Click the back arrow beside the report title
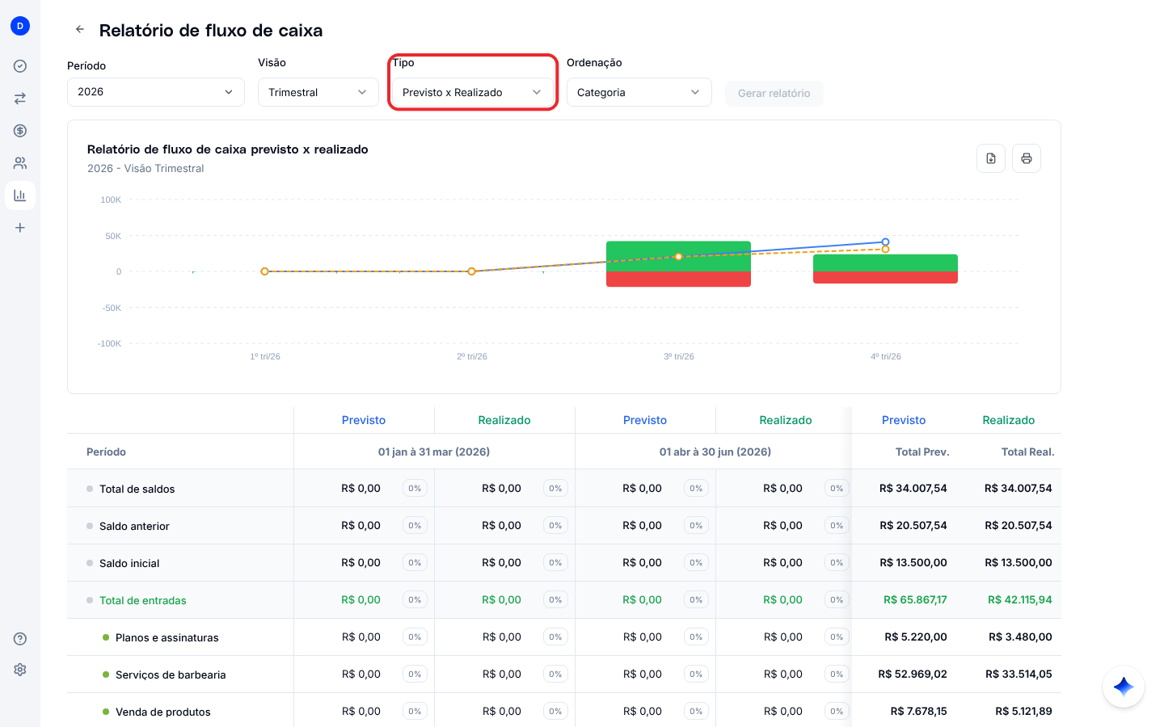The height and width of the screenshot is (727, 1164). 80,30
